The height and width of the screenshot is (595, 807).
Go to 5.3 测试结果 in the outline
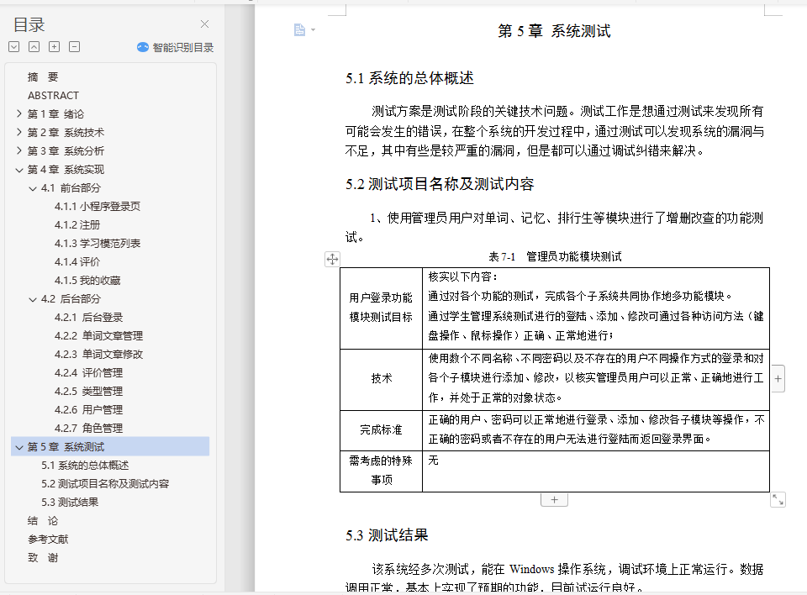coord(70,503)
